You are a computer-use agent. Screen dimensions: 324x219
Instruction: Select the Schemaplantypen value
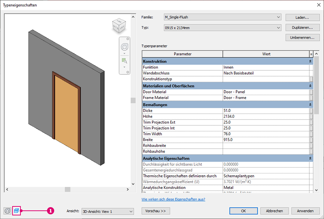coord(266,176)
